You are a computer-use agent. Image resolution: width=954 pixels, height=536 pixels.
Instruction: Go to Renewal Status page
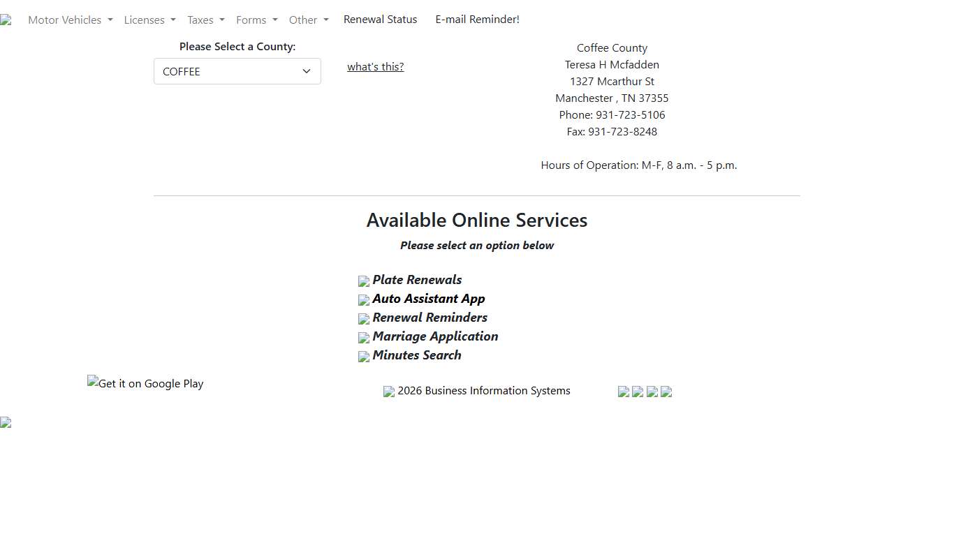click(380, 20)
